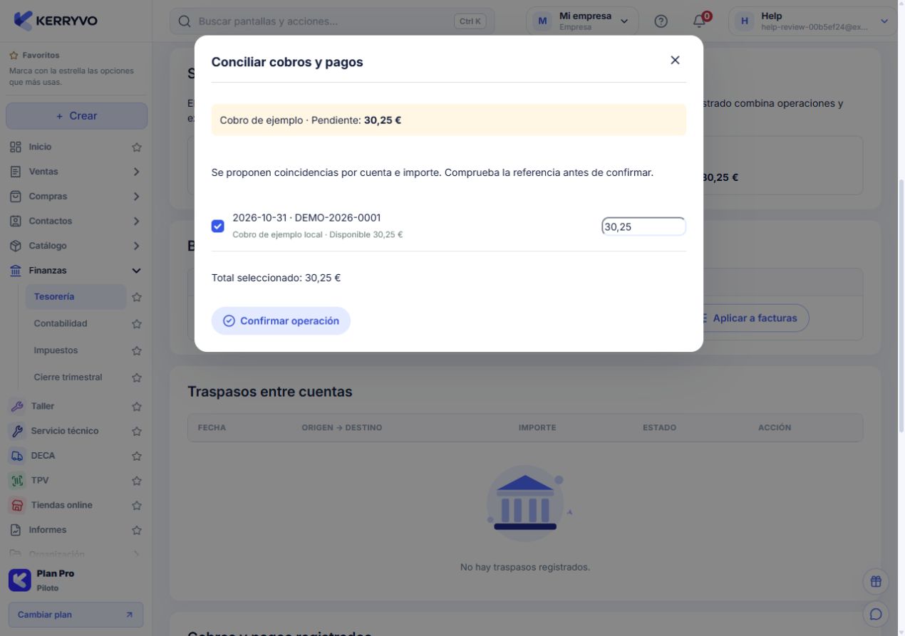Close the Conciliar cobros y pagos dialog

tap(675, 61)
